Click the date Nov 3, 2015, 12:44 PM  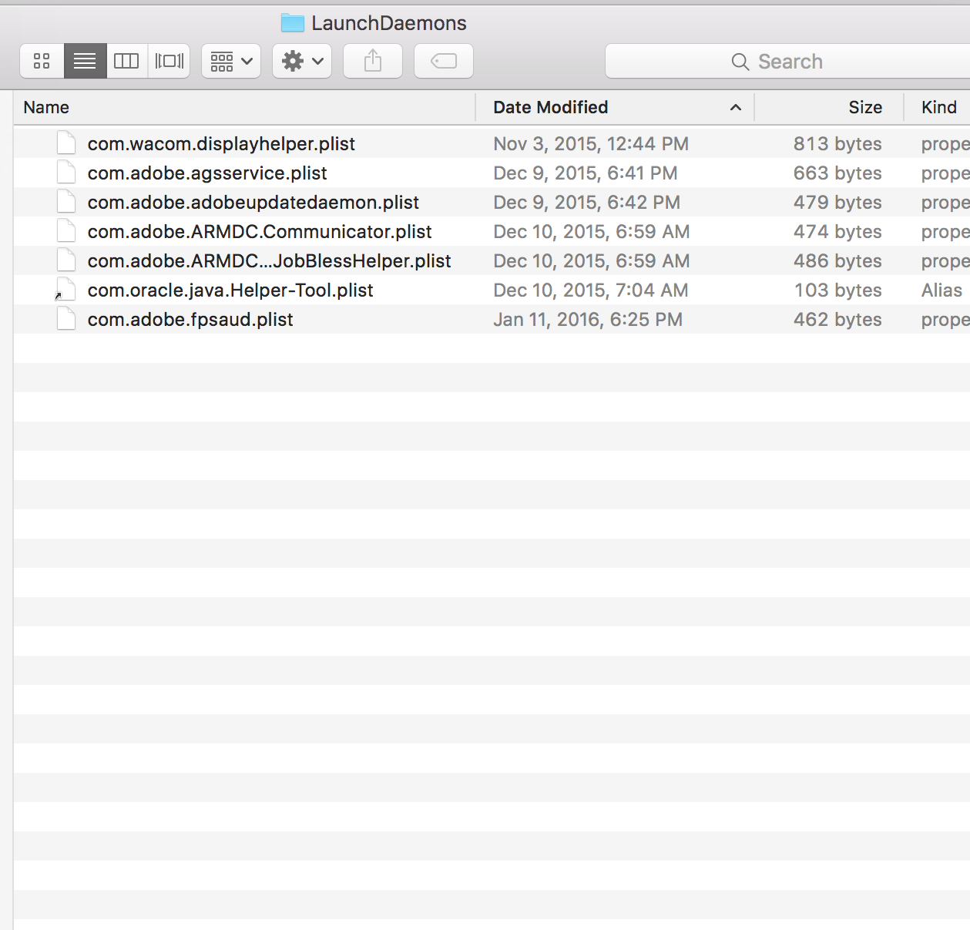pyautogui.click(x=591, y=144)
